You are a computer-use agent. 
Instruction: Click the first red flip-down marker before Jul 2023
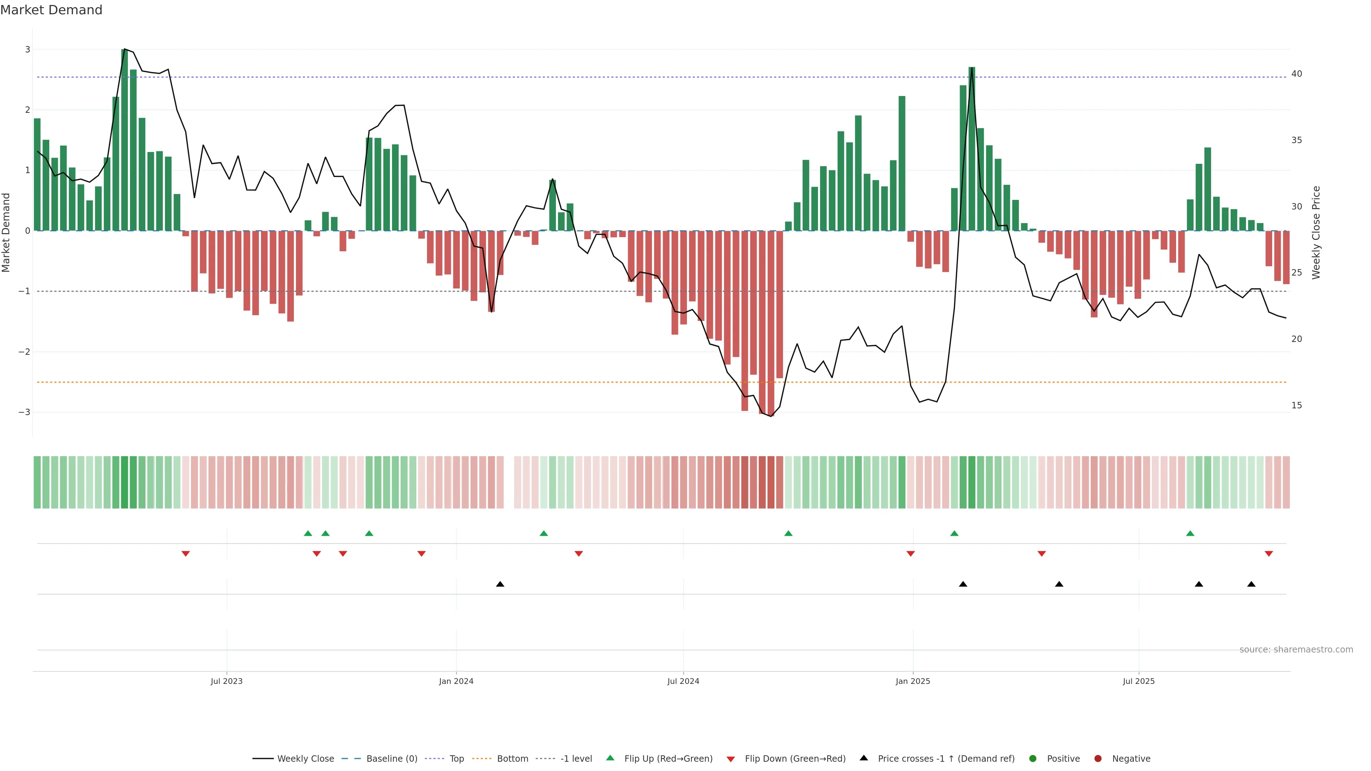click(x=186, y=554)
